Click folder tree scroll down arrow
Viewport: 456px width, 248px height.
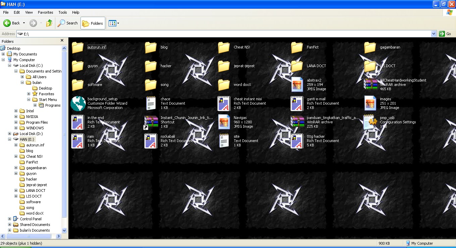pos(64,231)
